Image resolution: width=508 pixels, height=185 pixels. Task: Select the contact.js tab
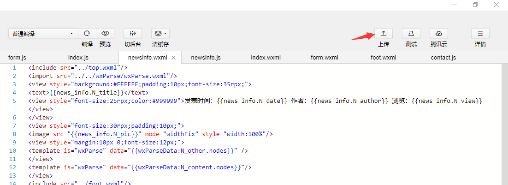tap(443, 58)
